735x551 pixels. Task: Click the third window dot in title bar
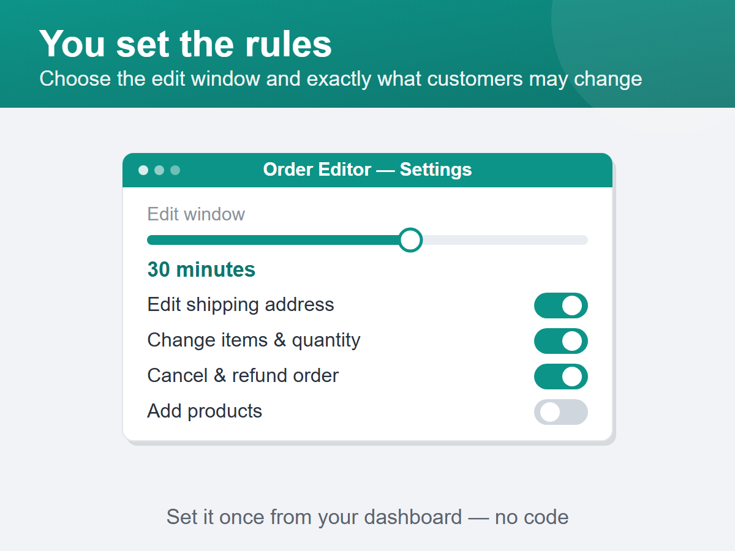(x=175, y=170)
